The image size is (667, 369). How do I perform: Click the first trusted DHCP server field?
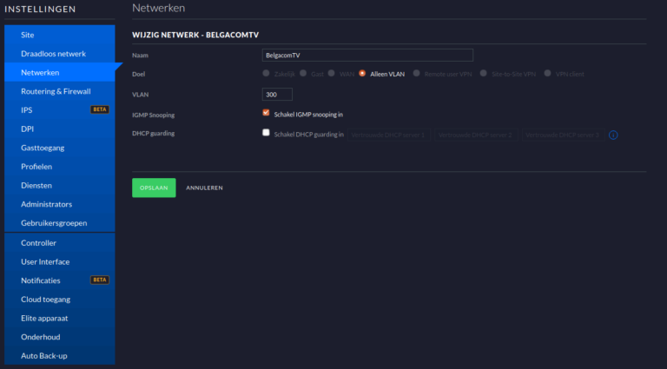tap(391, 135)
